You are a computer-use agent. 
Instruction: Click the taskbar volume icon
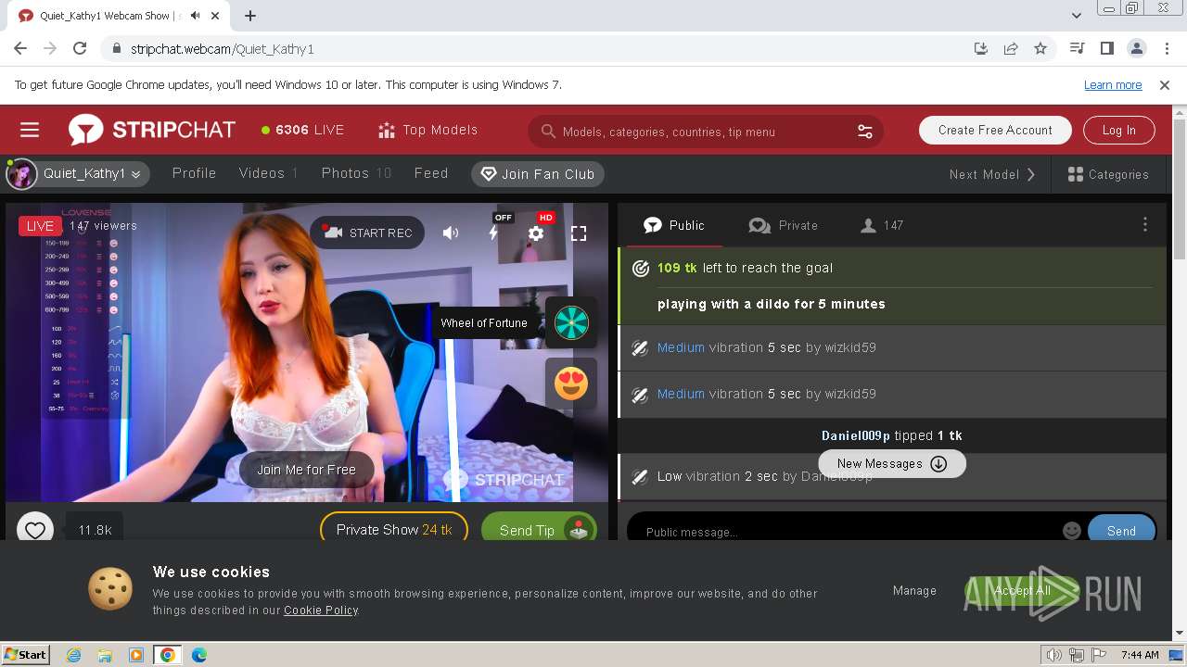[1053, 655]
